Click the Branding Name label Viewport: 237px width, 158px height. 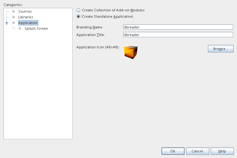(x=90, y=27)
